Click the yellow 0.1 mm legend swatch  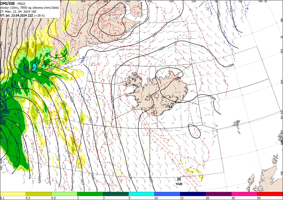[13, 194]
